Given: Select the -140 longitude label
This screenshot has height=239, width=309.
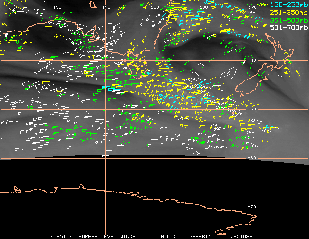Looking at the screenshot, I should 104,7.
